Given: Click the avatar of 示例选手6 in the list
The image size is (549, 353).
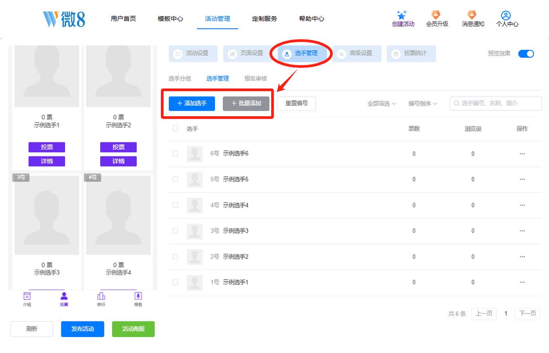Looking at the screenshot, I should (x=195, y=154).
